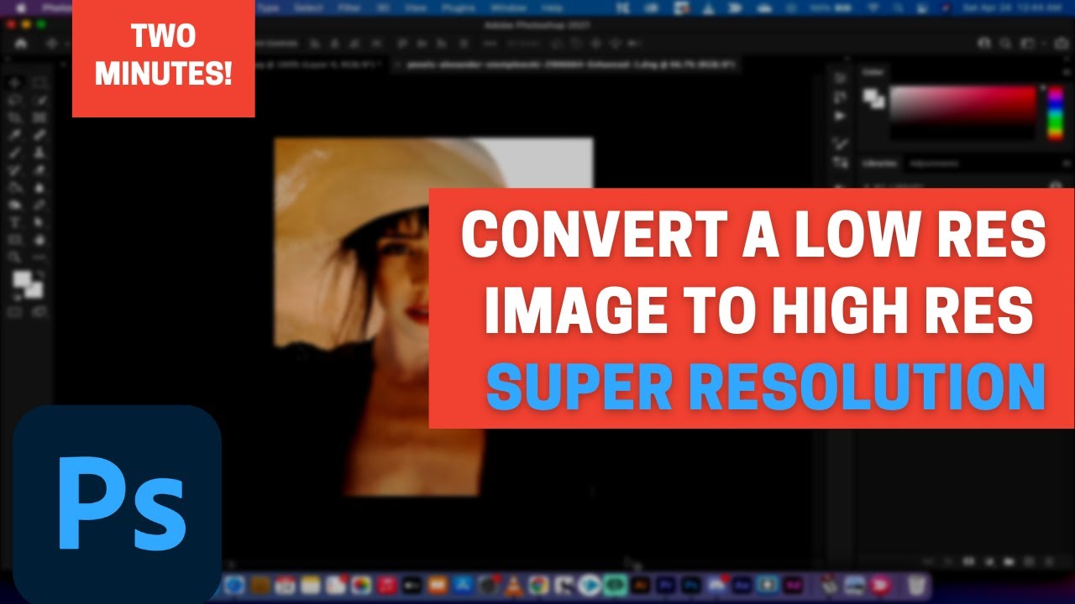This screenshot has width=1075, height=604.
Task: Select the Crop tool
Action: pyautogui.click(x=13, y=117)
